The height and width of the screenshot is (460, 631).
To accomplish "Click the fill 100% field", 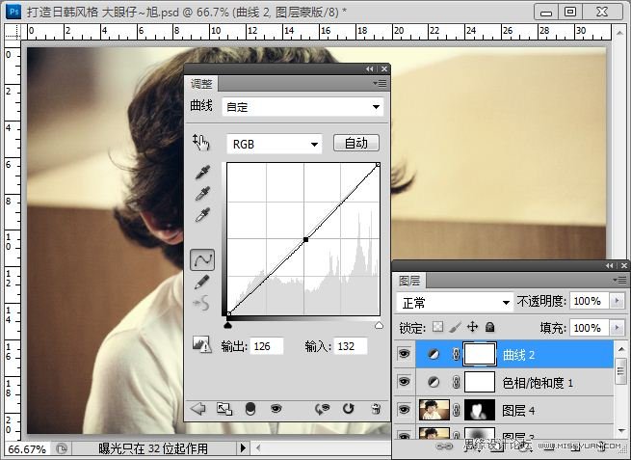I will [590, 328].
